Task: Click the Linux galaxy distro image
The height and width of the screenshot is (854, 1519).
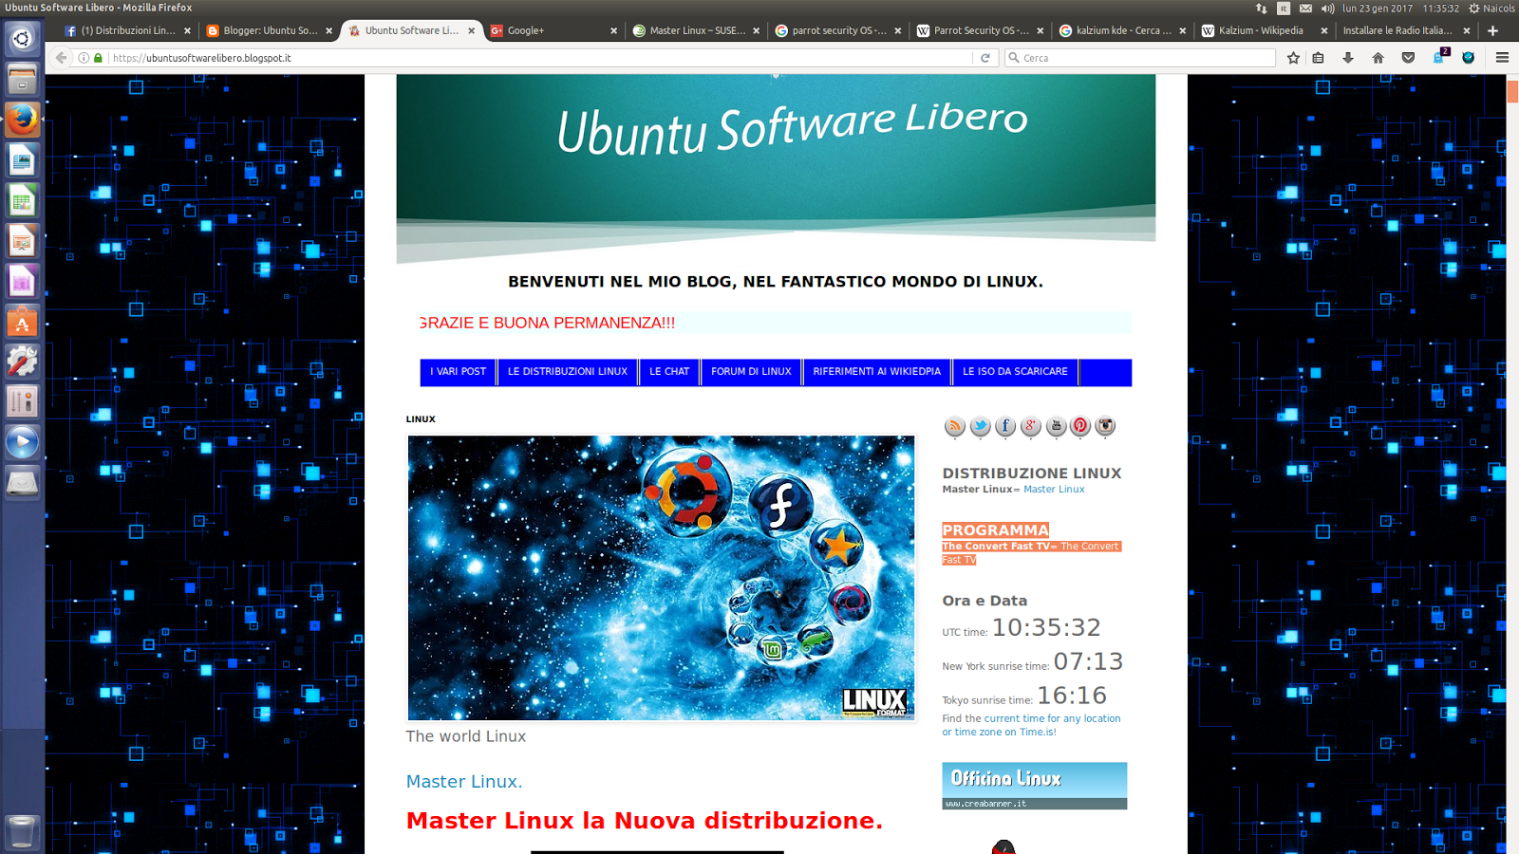Action: point(662,578)
